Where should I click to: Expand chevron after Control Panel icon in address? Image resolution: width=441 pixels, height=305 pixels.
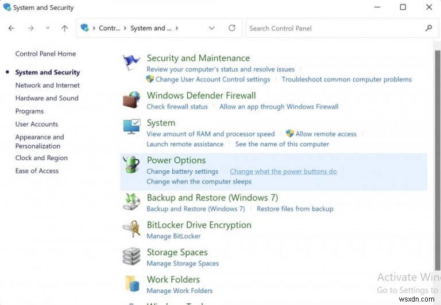[x=94, y=28]
